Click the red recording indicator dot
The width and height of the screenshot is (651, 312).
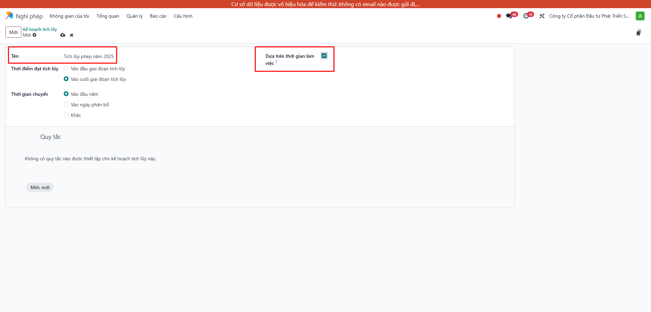click(499, 16)
